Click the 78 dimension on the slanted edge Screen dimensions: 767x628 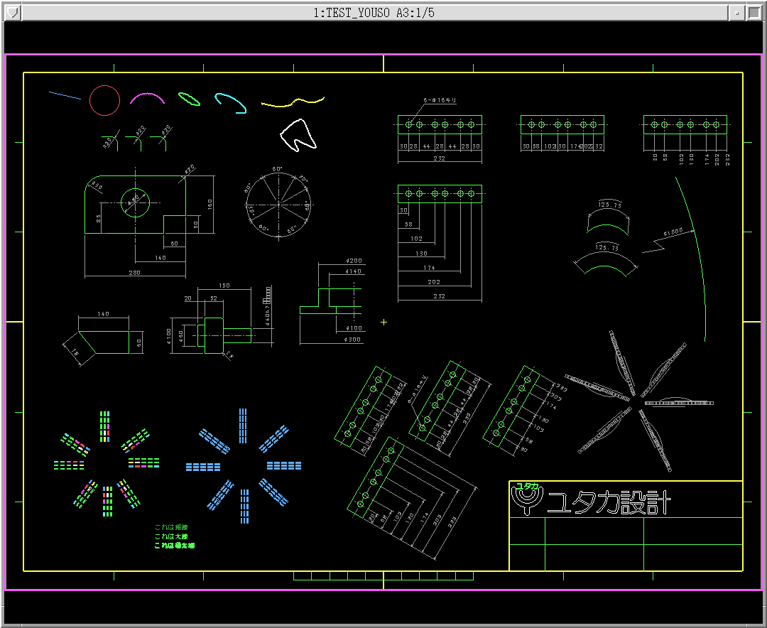tap(75, 352)
